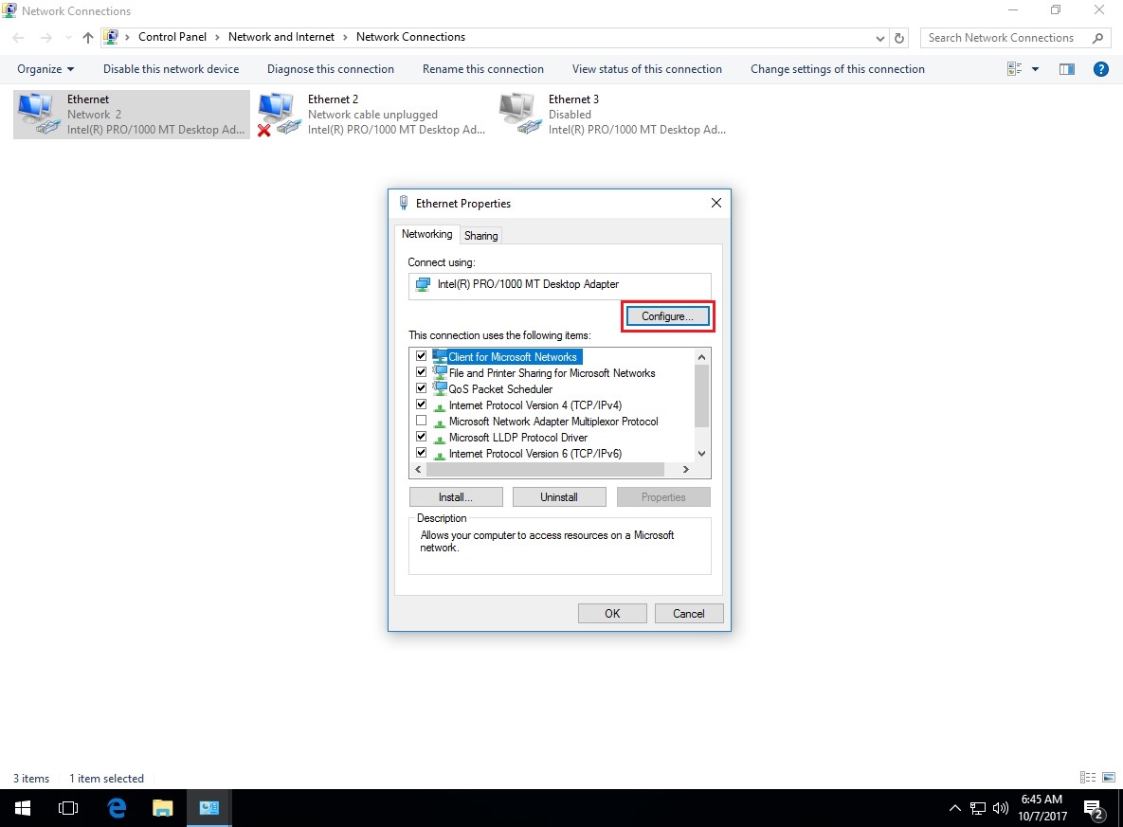Click the items list vertical scrollbar thumb
1123x827 pixels.
point(701,395)
